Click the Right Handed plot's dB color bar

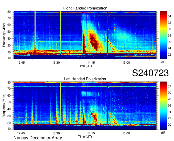(163, 35)
